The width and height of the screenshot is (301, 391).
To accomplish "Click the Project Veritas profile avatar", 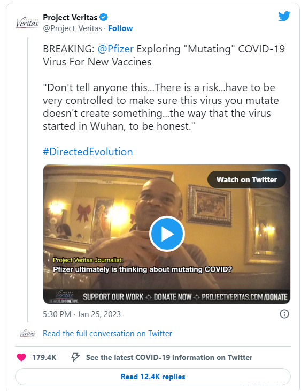I will (x=27, y=23).
